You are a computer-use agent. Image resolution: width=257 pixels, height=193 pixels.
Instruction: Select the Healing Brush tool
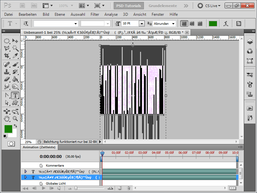pos(6,64)
